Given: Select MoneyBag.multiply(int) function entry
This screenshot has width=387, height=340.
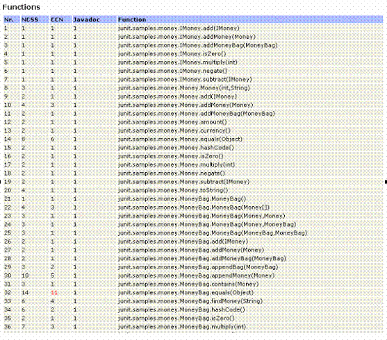Looking at the screenshot, I should click(x=182, y=327).
